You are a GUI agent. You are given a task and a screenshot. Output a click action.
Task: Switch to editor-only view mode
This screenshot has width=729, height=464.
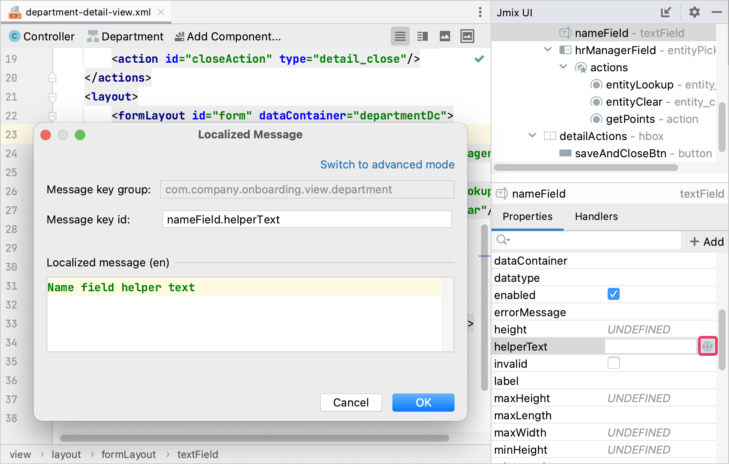(x=400, y=37)
